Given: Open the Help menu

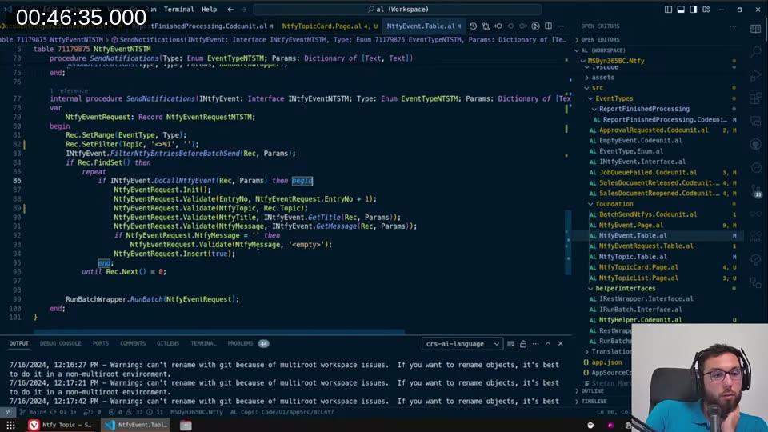Looking at the screenshot, I should [x=209, y=10].
